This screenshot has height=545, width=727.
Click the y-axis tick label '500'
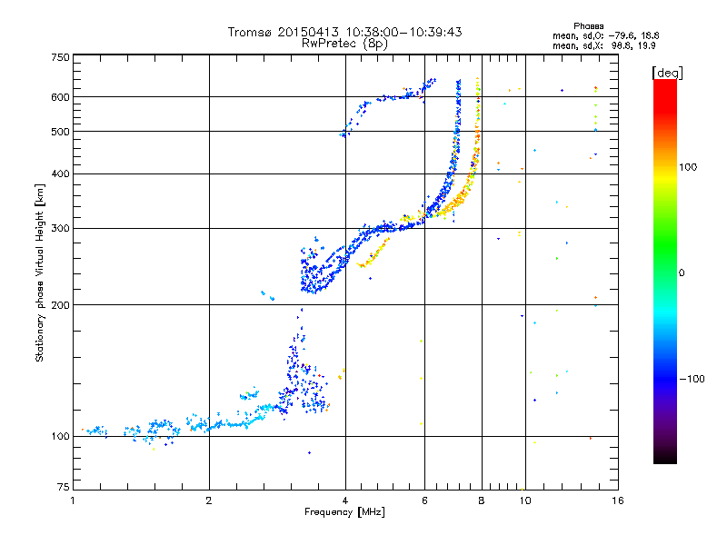(x=60, y=132)
